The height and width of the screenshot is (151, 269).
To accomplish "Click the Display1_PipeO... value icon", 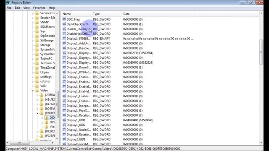I will [x=64, y=110].
